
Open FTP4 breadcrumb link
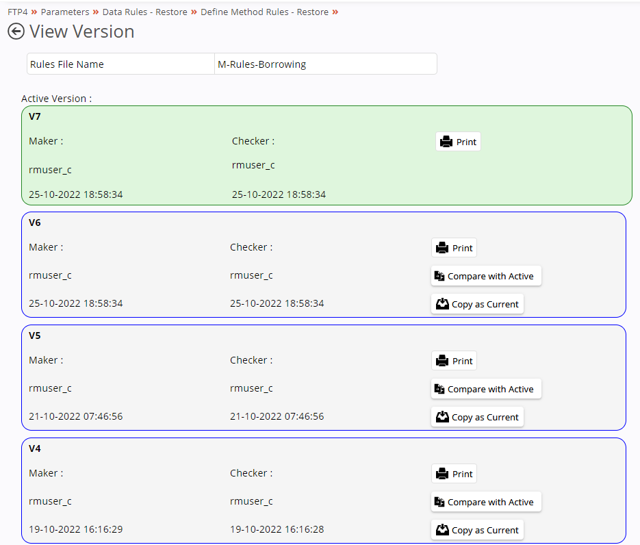point(18,12)
